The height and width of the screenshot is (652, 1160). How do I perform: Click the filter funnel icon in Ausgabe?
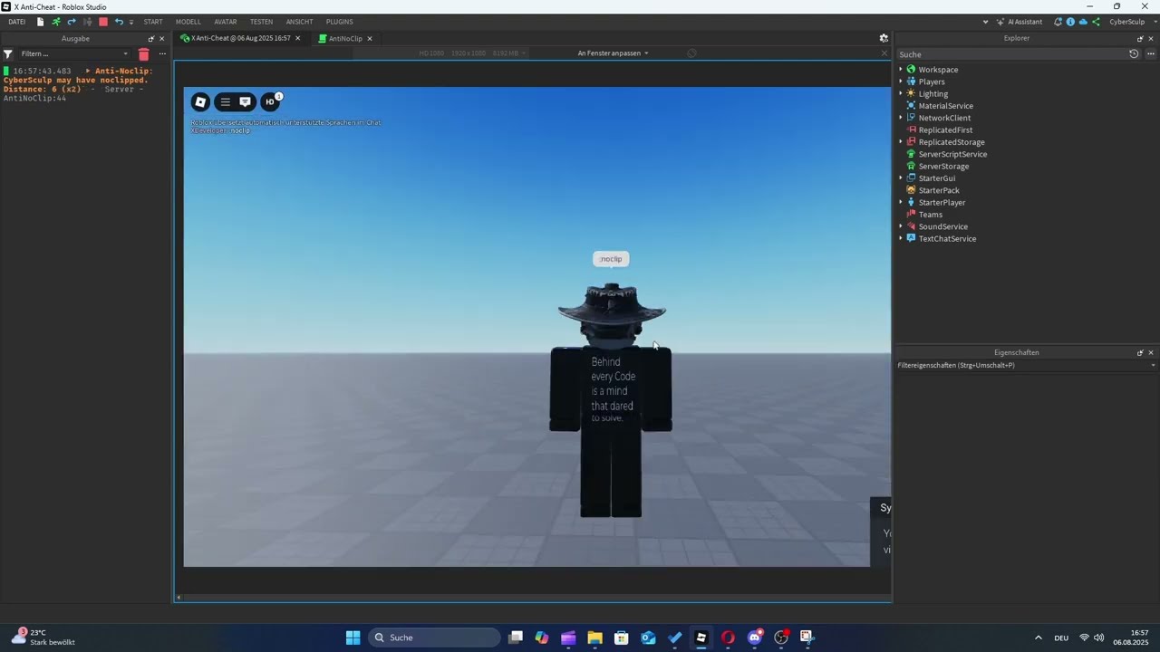click(x=8, y=54)
